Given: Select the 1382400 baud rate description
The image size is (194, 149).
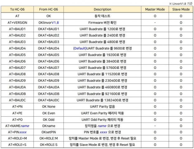Looking at the screenshot, I should pyautogui.click(x=102, y=100).
